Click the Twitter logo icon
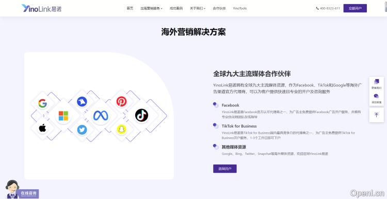Image resolution: width=387 pixels, height=199 pixels. [x=82, y=130]
